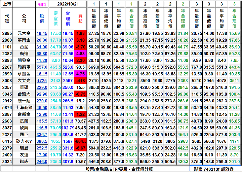Open the 252.5 price link for 瑞昱
The image size is (242, 172).
42,148
